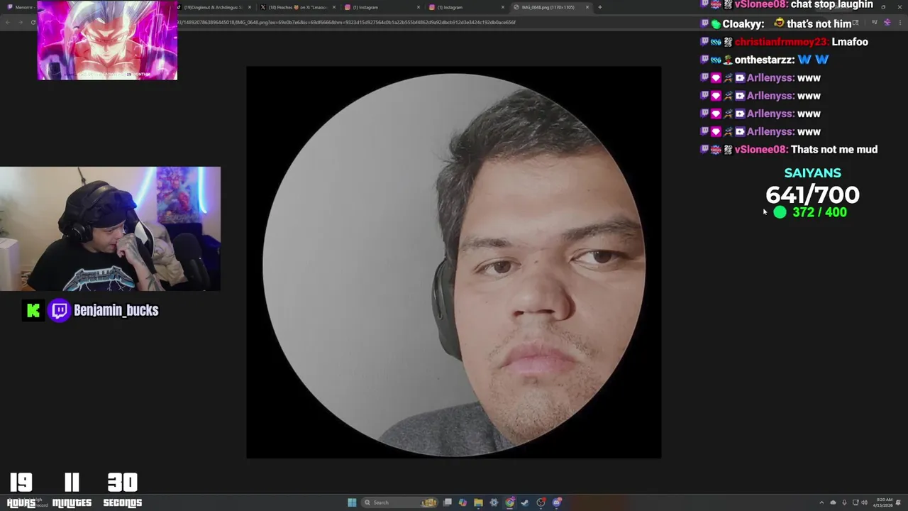Click the anime character video overlay

(107, 40)
